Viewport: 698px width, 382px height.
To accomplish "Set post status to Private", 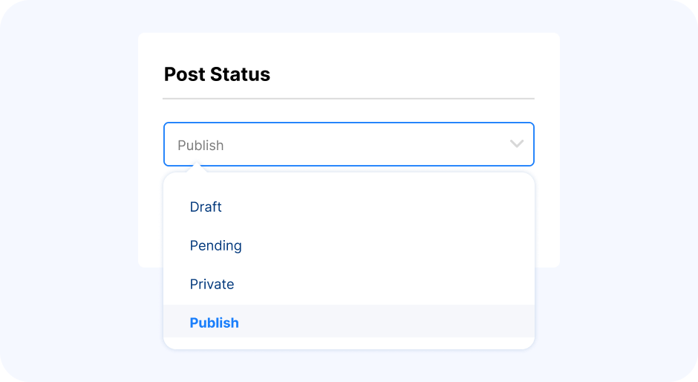I will pyautogui.click(x=212, y=285).
